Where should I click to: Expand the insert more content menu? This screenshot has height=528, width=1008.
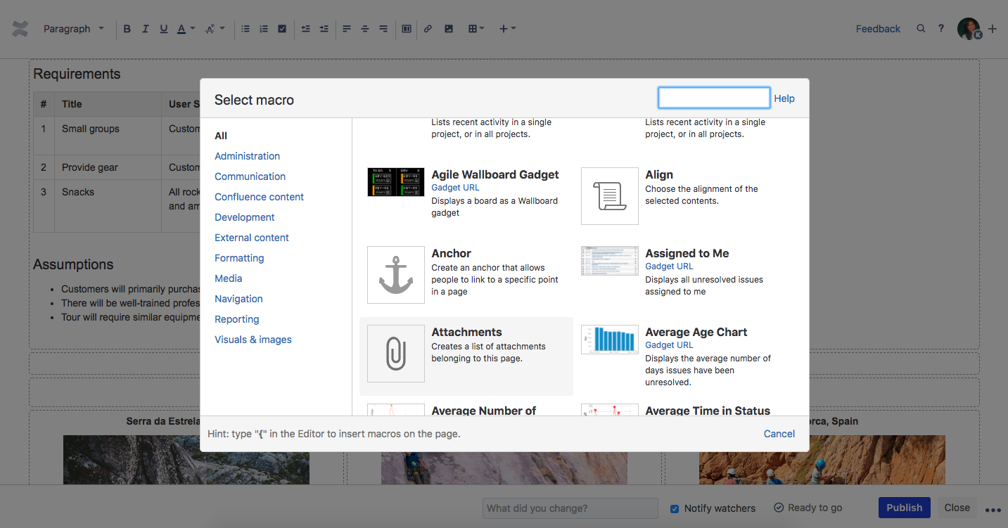click(506, 29)
